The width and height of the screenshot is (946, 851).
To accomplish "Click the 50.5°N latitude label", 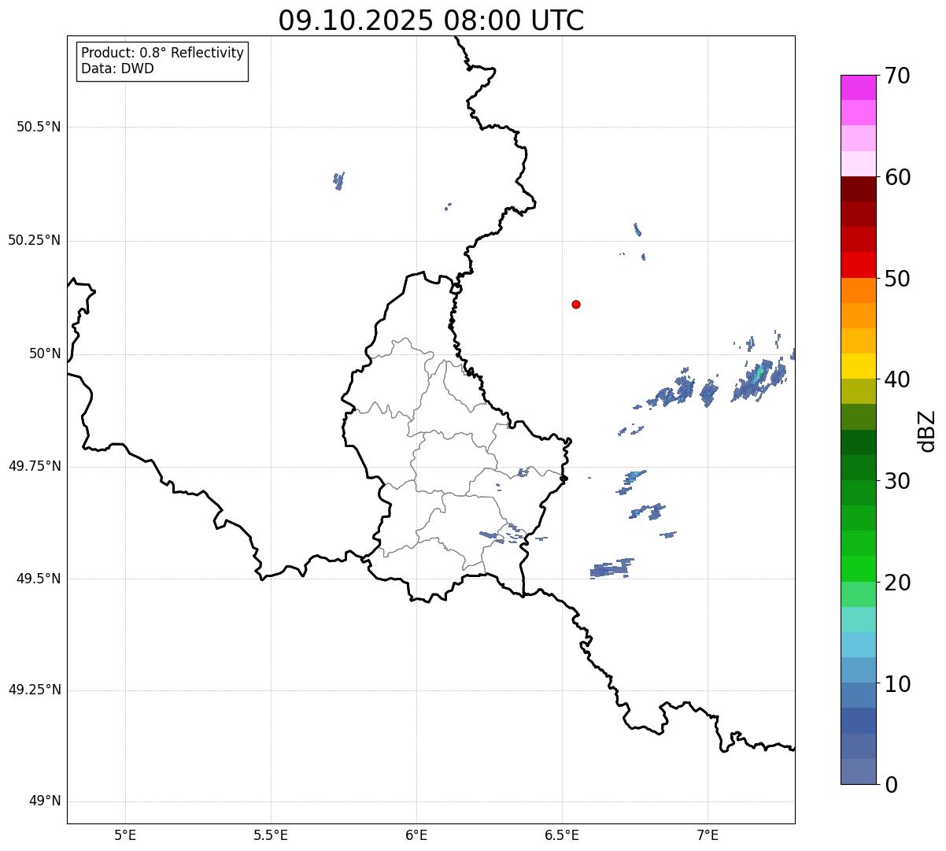I will (x=39, y=128).
